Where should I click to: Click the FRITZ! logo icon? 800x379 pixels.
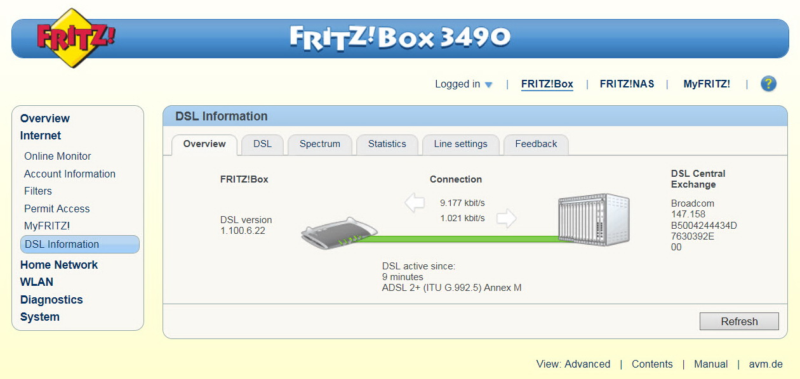coord(76,38)
